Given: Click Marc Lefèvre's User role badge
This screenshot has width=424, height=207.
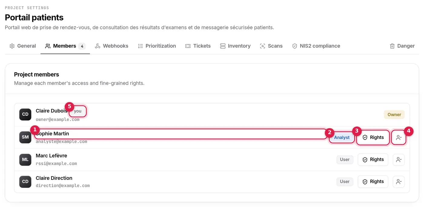Looking at the screenshot, I should 345,160.
